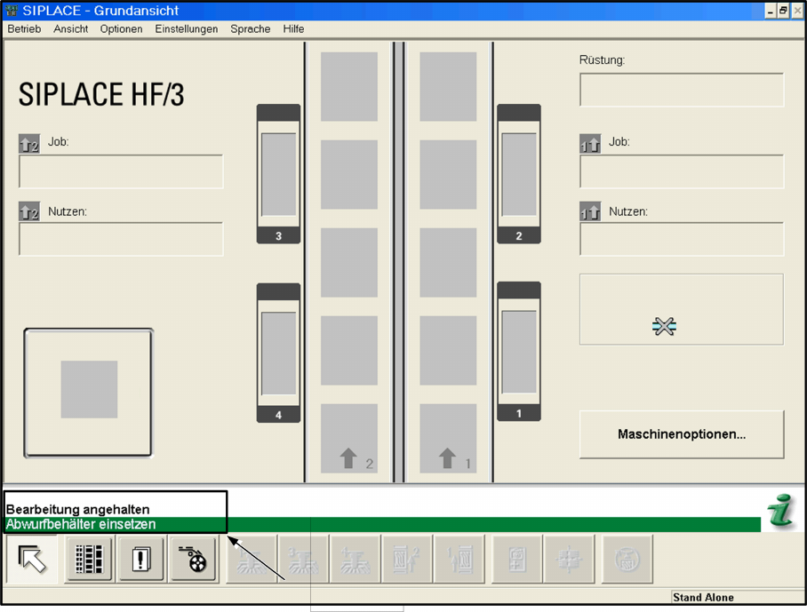Image resolution: width=807 pixels, height=612 pixels.
Task: Click the conveyor width icon panel
Action: pyautogui.click(x=681, y=309)
